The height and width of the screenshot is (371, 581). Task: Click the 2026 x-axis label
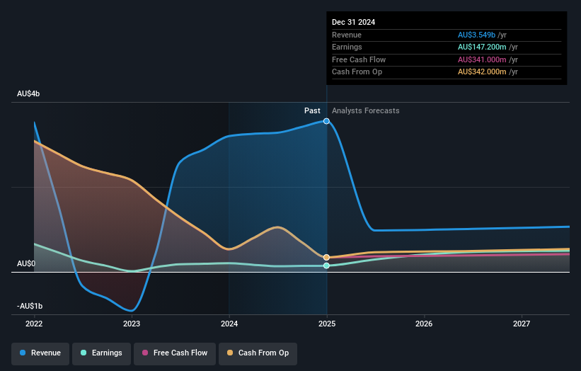(424, 324)
